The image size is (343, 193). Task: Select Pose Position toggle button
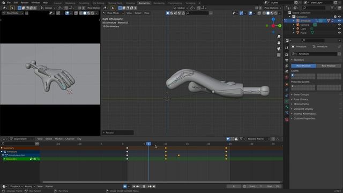click(x=303, y=66)
